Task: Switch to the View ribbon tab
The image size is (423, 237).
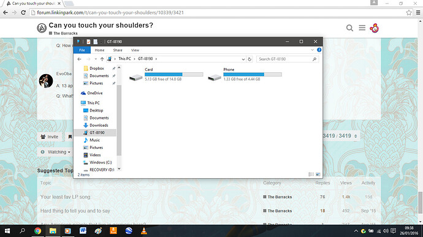Action: coord(135,50)
